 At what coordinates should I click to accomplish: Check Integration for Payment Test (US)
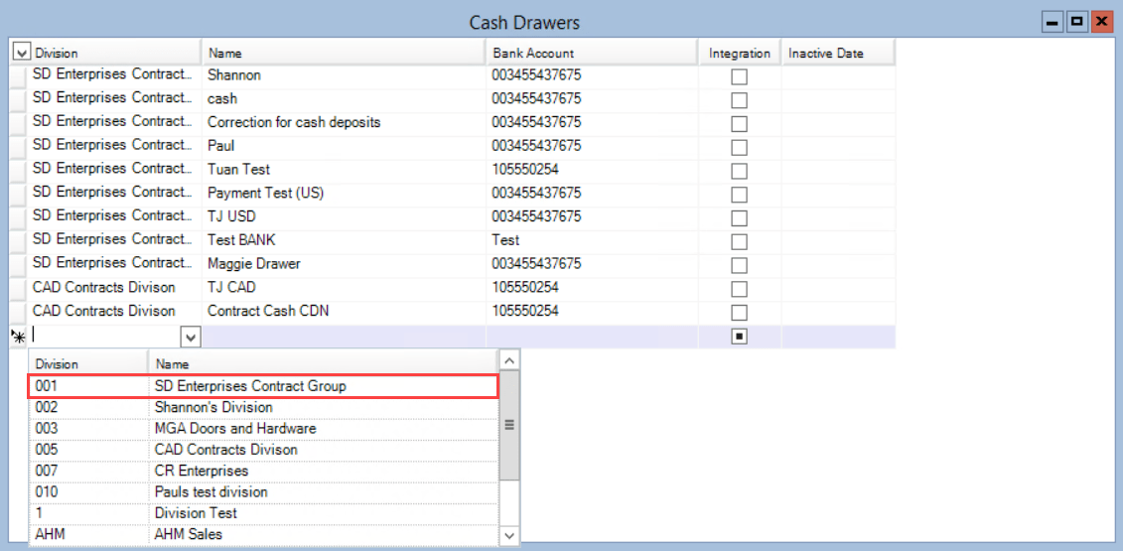(739, 195)
